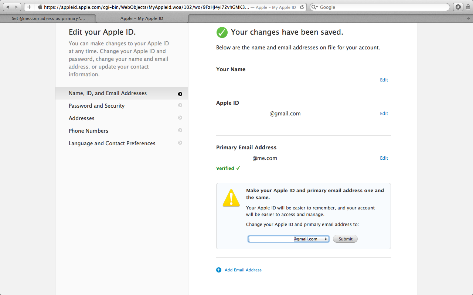The width and height of the screenshot is (473, 295).
Task: Click the 'Primary Email Address' label
Action: (246, 147)
